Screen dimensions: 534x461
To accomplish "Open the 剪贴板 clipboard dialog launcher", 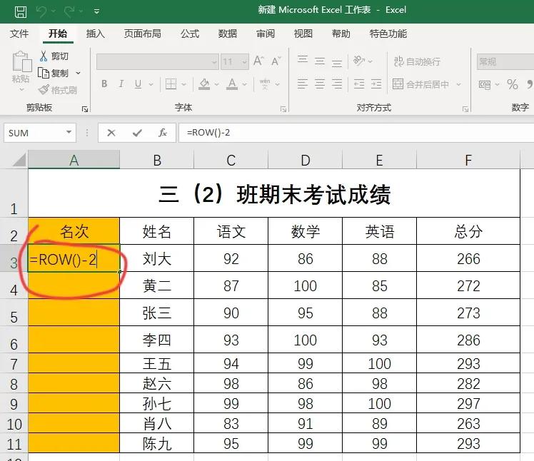I will point(85,109).
